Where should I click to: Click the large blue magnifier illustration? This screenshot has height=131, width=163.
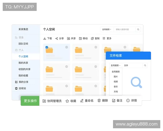[x=136, y=82]
